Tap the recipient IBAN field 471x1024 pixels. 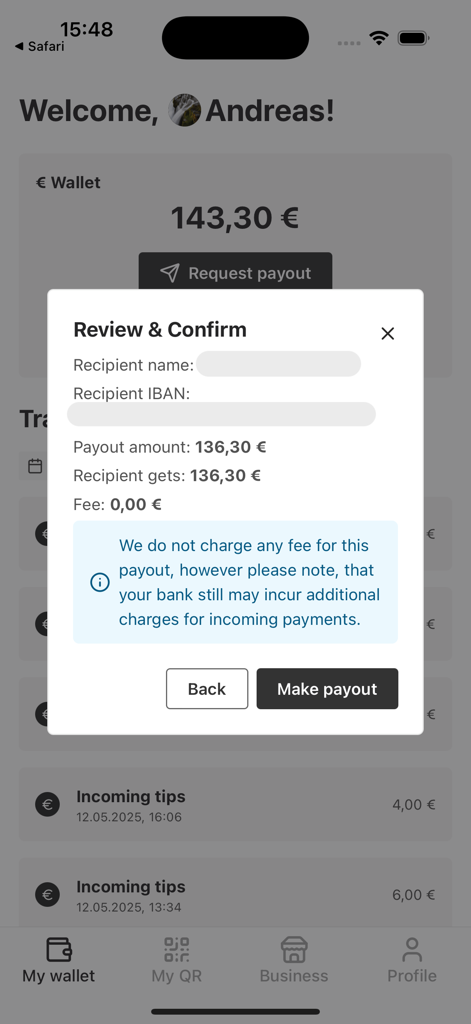point(221,414)
